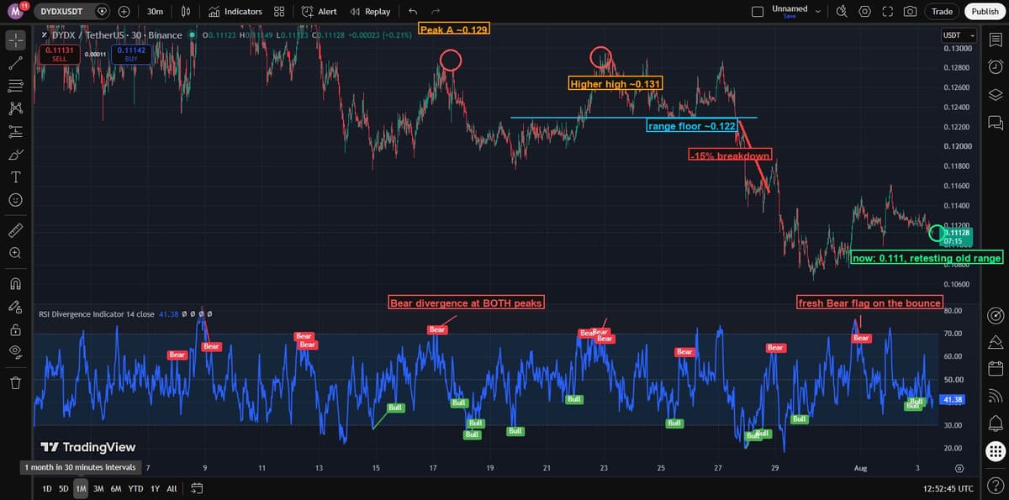
Task: Select the 6M time range
Action: (115, 488)
